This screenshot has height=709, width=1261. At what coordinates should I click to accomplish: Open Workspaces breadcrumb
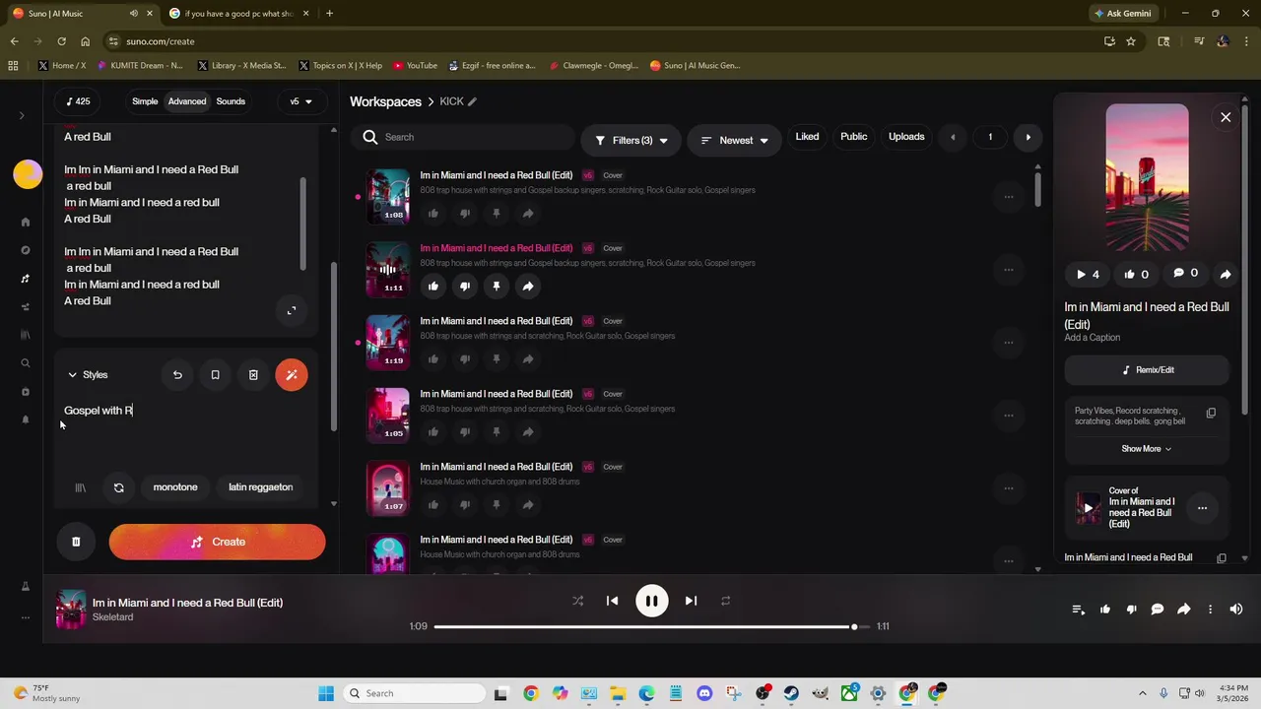385,101
